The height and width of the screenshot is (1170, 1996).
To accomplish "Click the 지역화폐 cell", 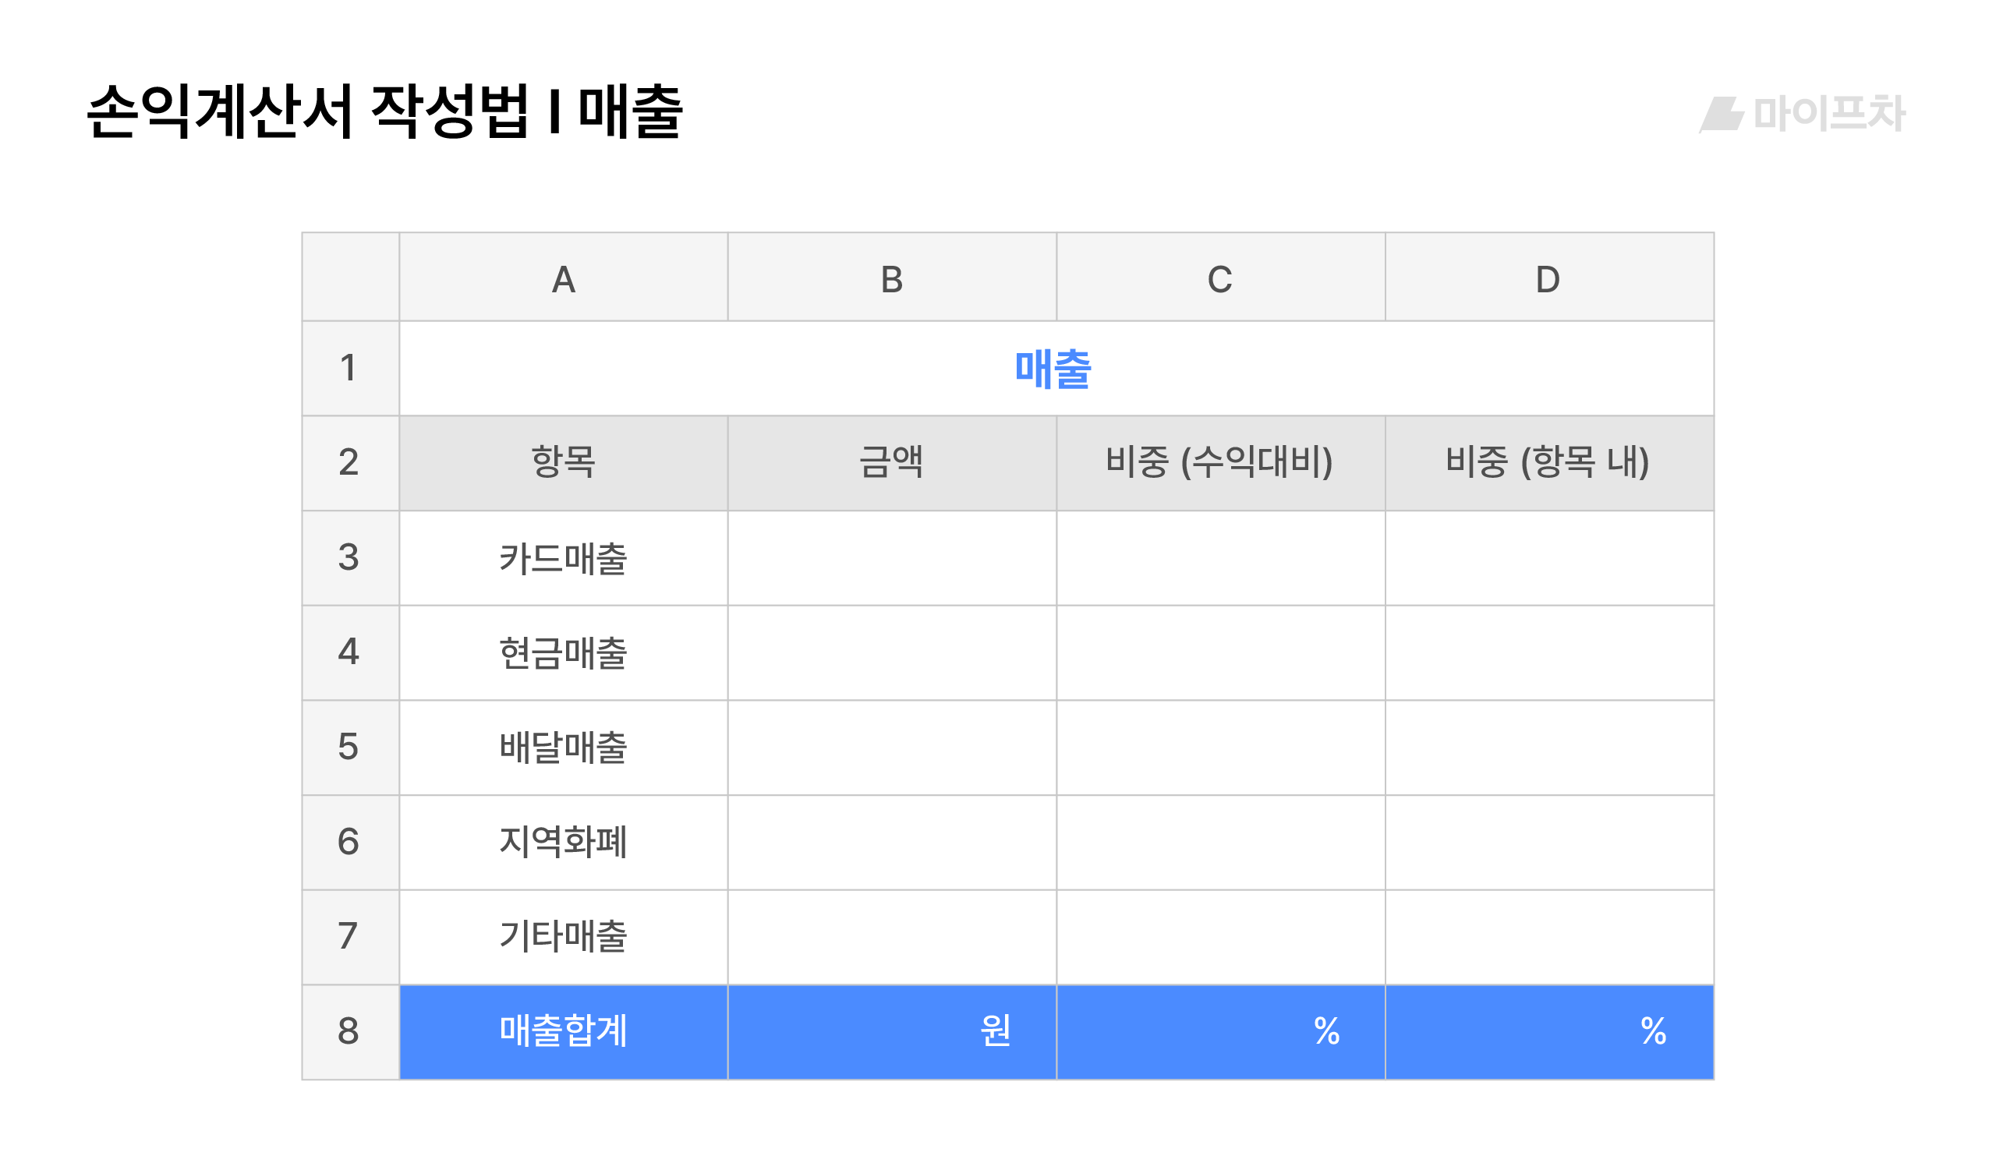I will tap(563, 842).
